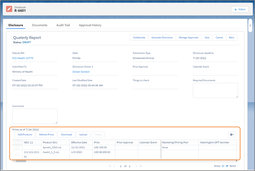255x171 pixels.
Task: Click the Collaborate button
Action: [139, 37]
